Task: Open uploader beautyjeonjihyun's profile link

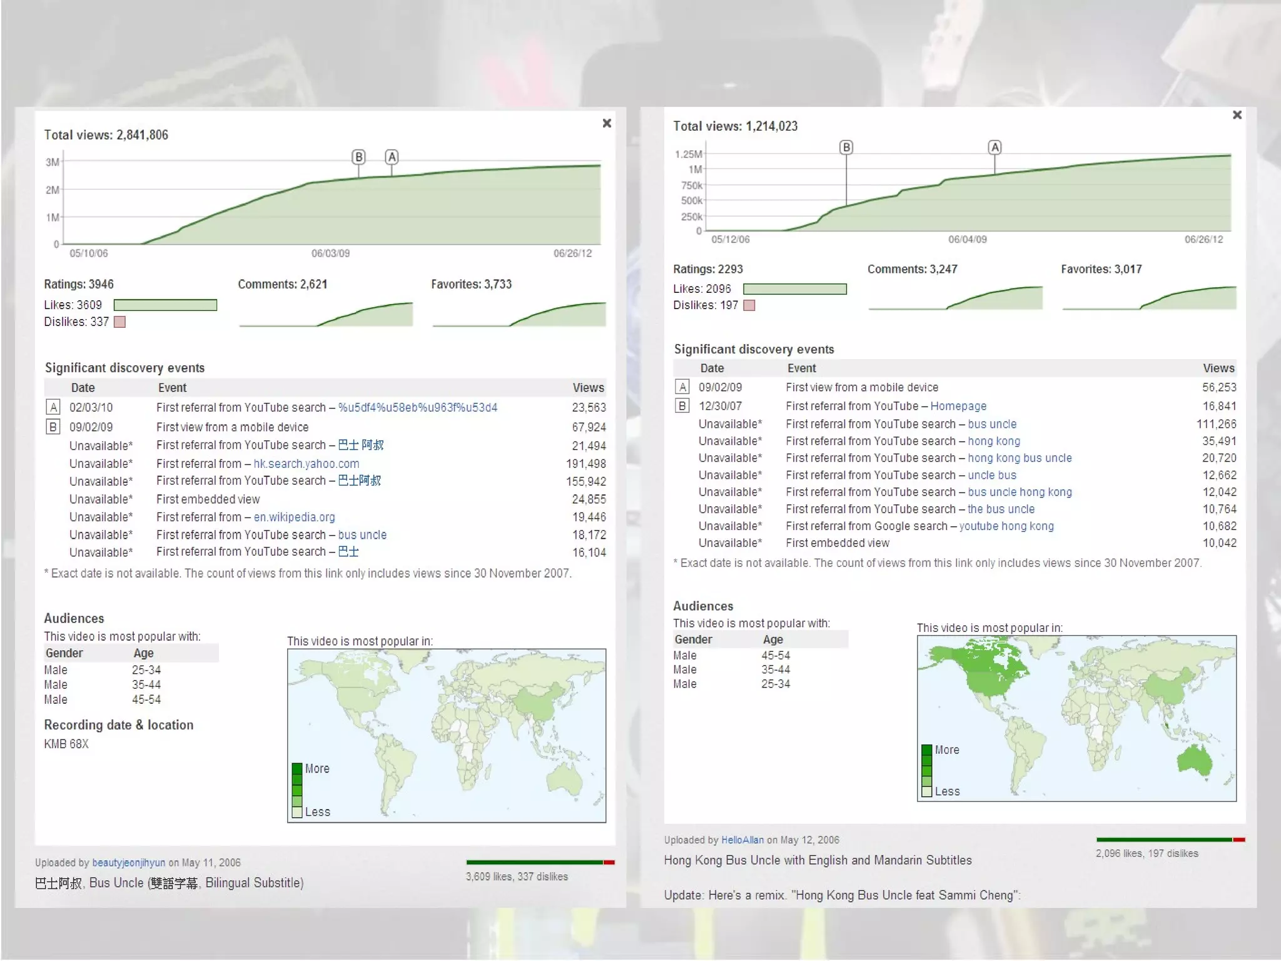Action: 128,863
